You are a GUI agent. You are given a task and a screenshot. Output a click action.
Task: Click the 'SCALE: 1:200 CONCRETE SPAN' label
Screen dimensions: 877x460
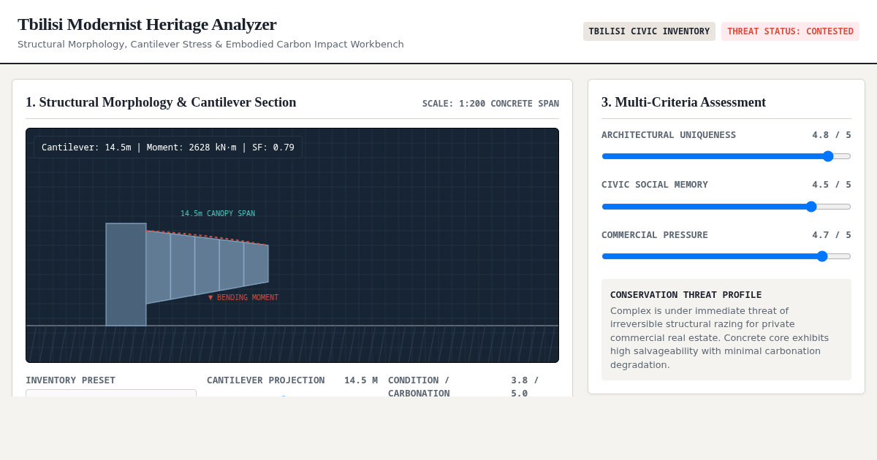click(490, 104)
